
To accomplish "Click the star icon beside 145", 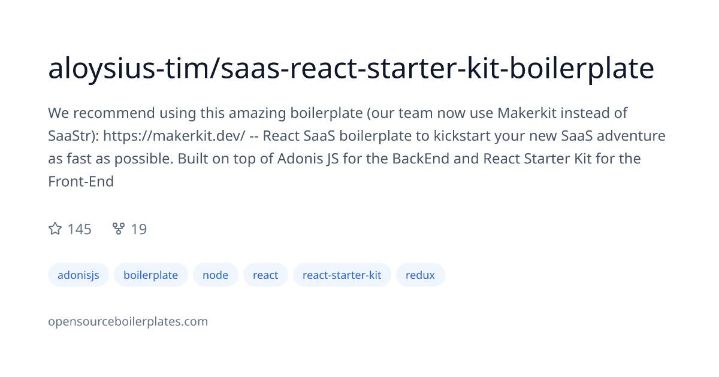I will pos(55,229).
